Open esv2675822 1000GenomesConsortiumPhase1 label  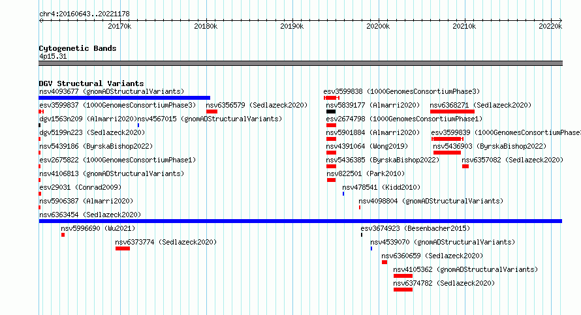pyautogui.click(x=118, y=160)
